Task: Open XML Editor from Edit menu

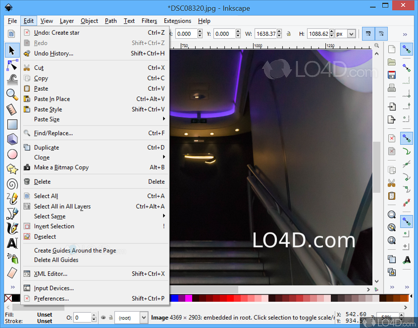Action: [x=95, y=274]
